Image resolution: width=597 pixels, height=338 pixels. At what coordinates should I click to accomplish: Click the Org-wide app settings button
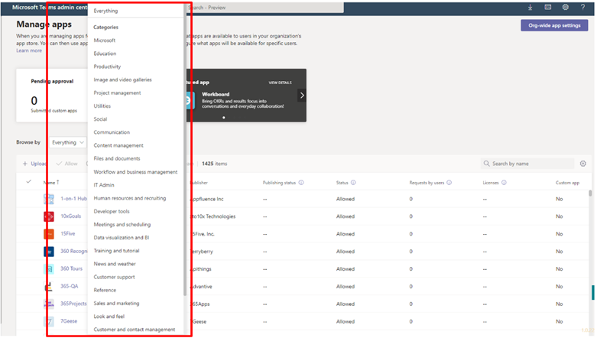click(554, 25)
